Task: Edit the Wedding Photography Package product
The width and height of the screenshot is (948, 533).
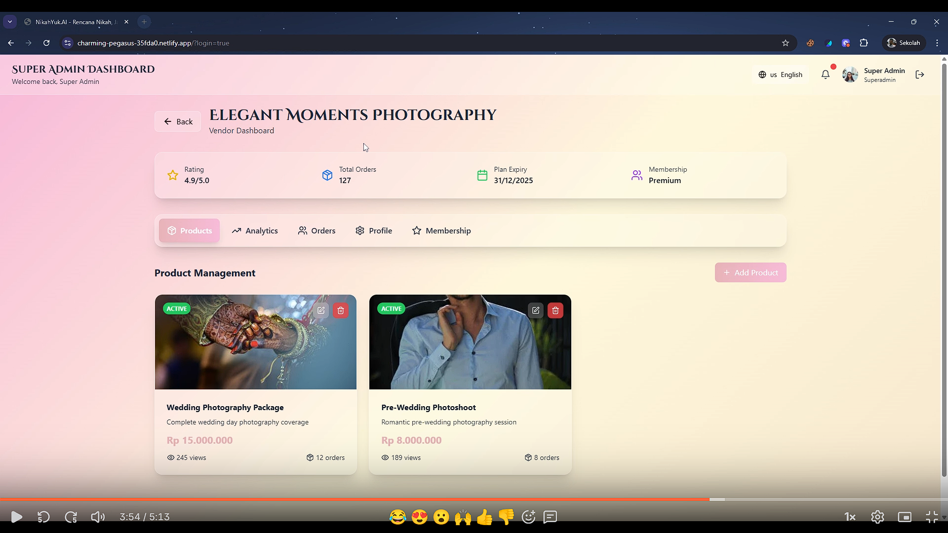Action: point(321,310)
